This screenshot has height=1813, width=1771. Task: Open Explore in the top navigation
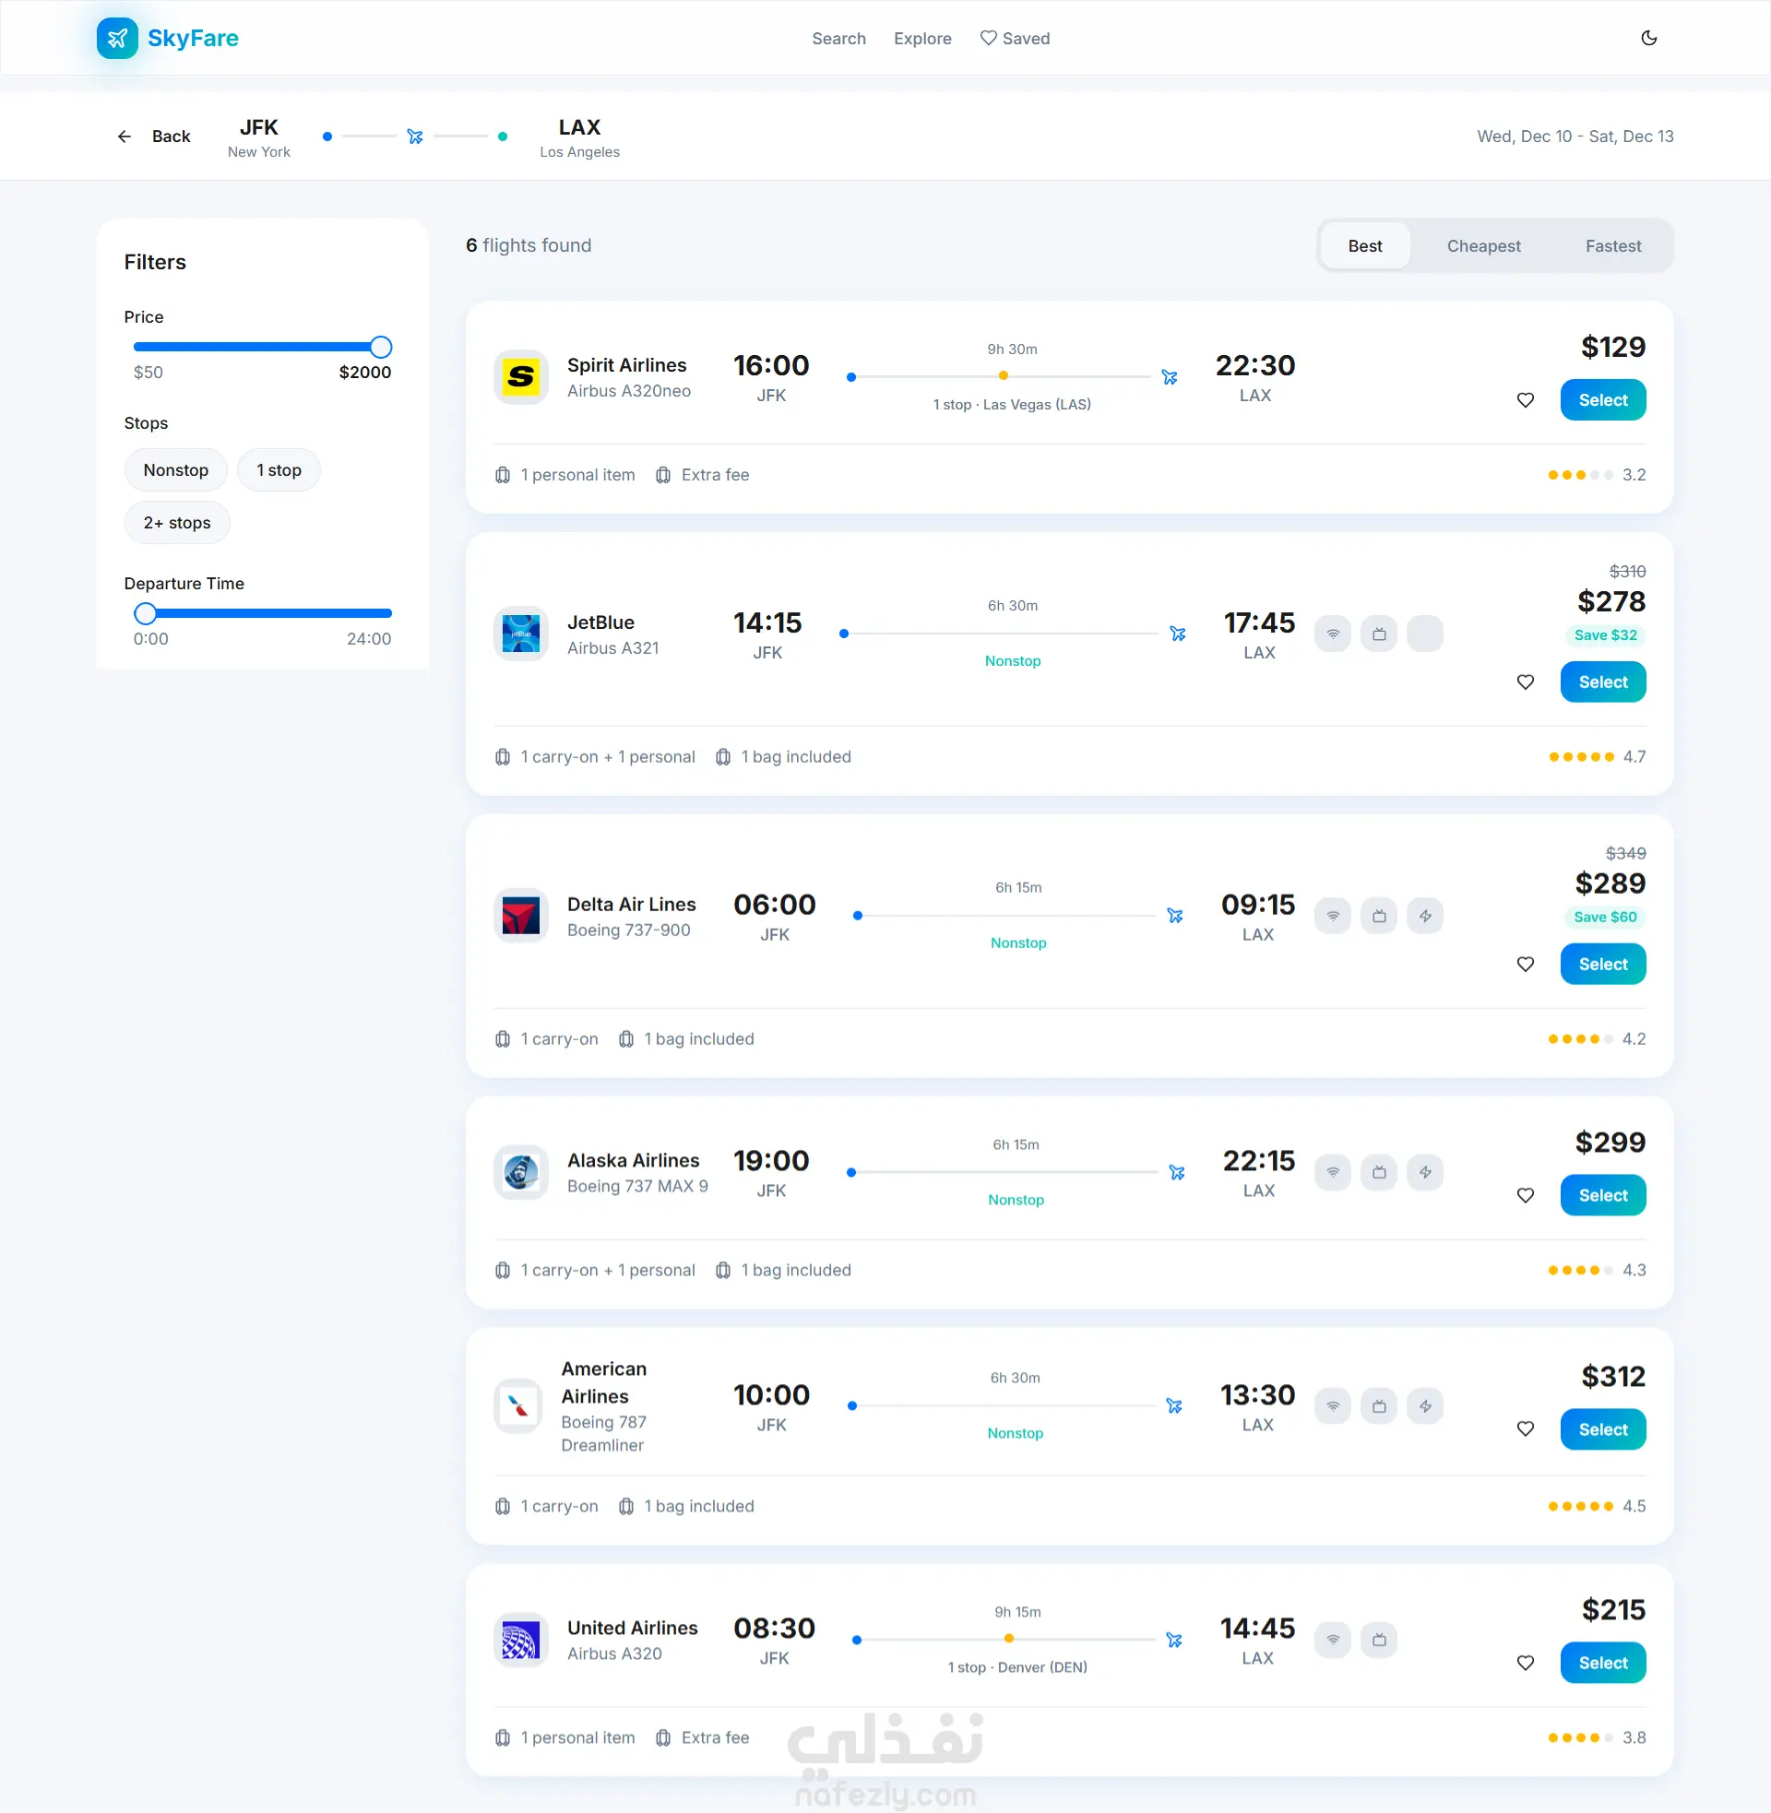921,38
